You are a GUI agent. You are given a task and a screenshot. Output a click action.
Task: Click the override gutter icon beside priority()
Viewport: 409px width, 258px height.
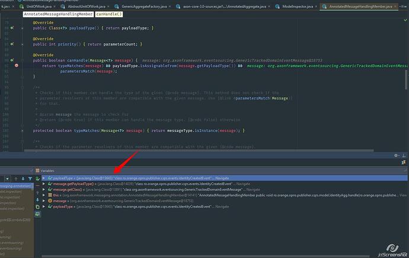tap(12, 44)
